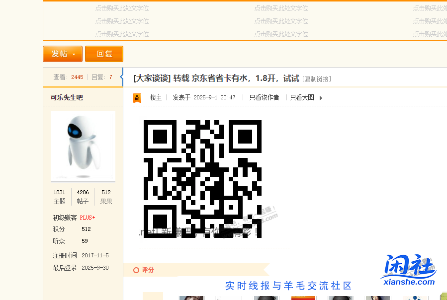This screenshot has height=300, width=447.
Task: Click the 回复 reply button
Action: click(104, 54)
